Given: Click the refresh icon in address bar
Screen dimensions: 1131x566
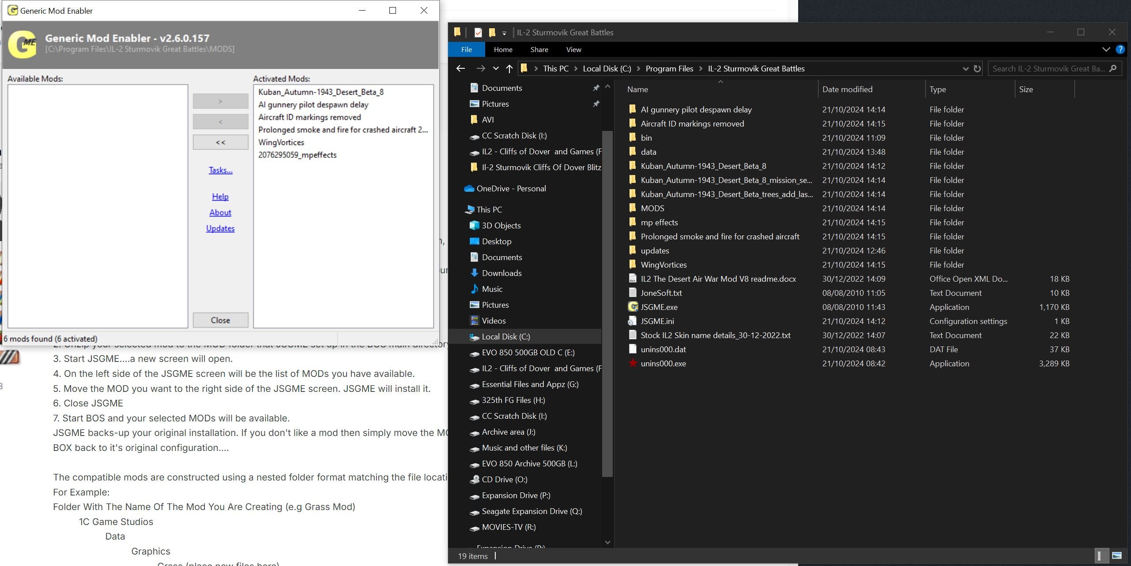Looking at the screenshot, I should (x=977, y=69).
